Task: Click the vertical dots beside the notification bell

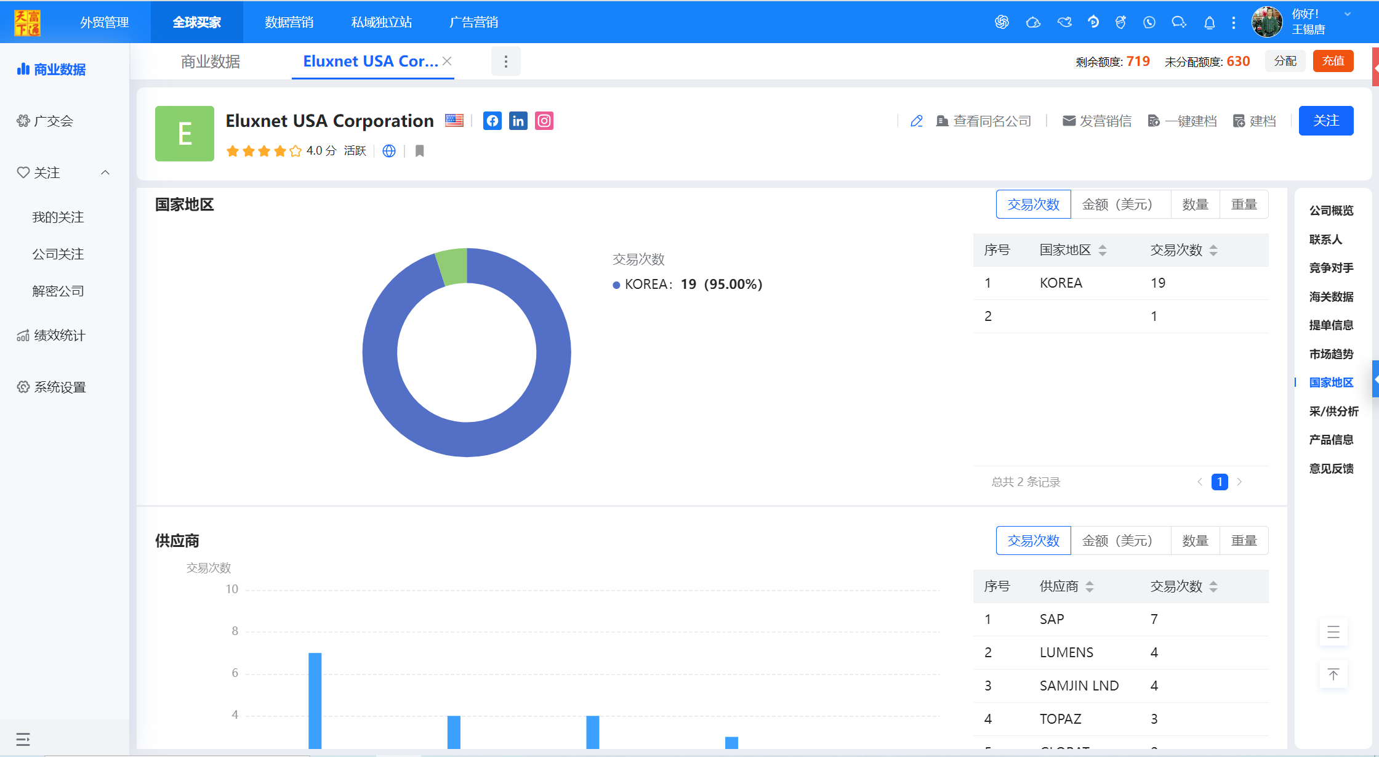Action: (x=1234, y=23)
